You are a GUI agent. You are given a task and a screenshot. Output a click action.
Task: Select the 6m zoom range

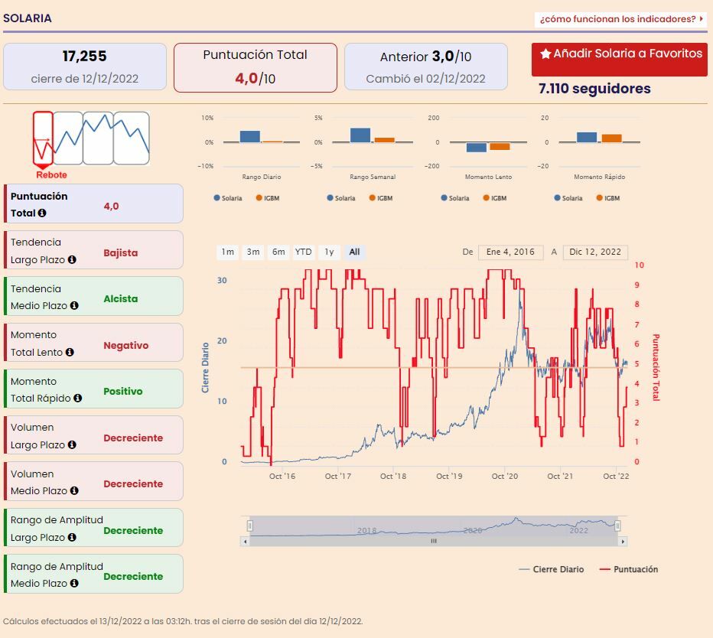click(x=278, y=252)
